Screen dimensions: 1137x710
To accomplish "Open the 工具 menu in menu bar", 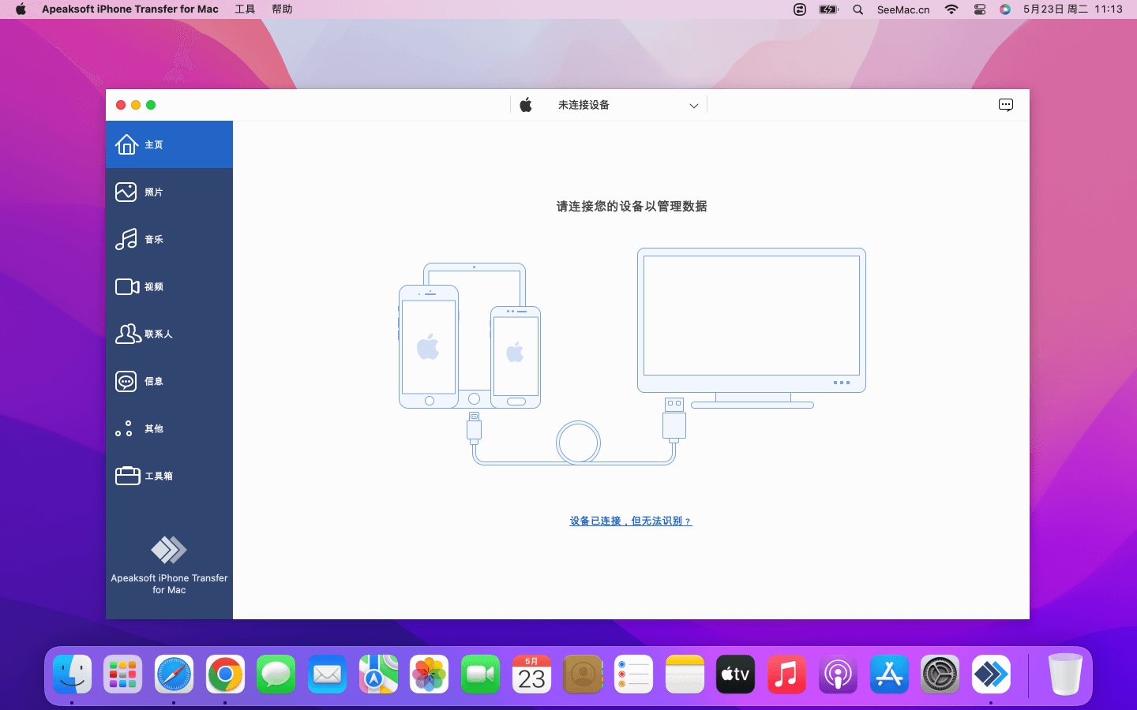I will (245, 9).
